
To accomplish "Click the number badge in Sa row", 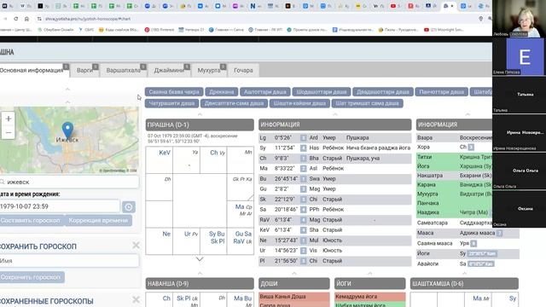I will pyautogui.click(x=304, y=210).
